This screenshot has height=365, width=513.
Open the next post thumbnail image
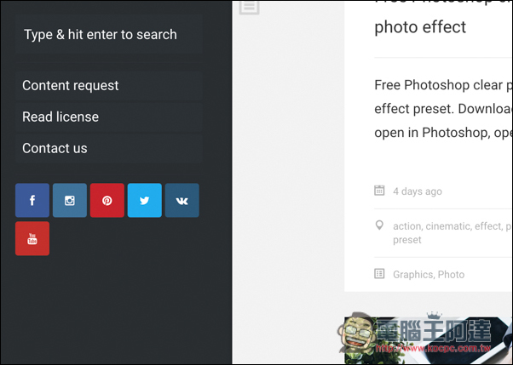point(429,339)
